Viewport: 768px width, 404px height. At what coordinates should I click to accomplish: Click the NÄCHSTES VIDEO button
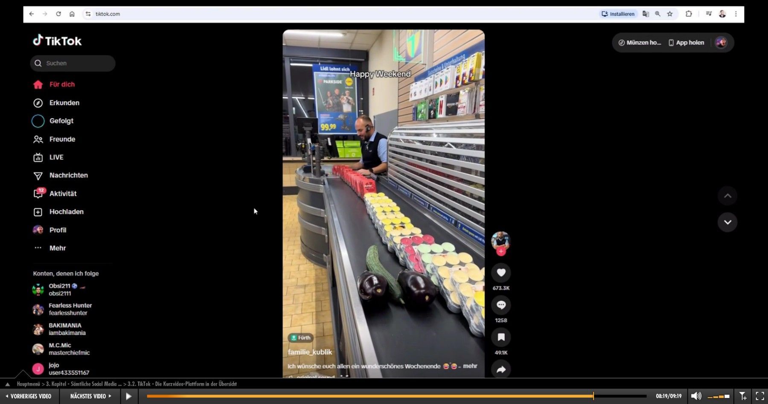point(90,396)
